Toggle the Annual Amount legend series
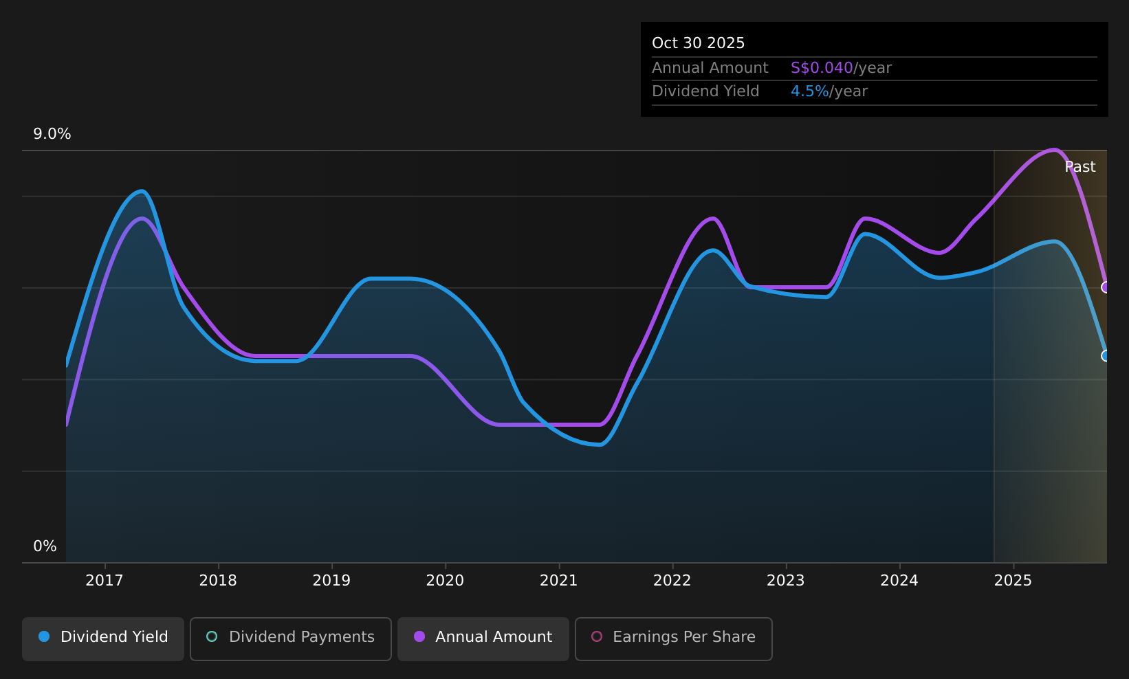The width and height of the screenshot is (1129, 679). (x=483, y=638)
